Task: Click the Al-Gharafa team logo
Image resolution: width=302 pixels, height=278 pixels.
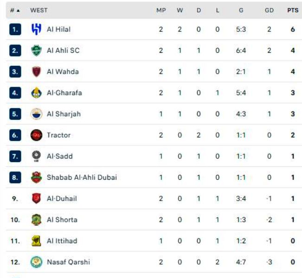Action: [x=36, y=93]
